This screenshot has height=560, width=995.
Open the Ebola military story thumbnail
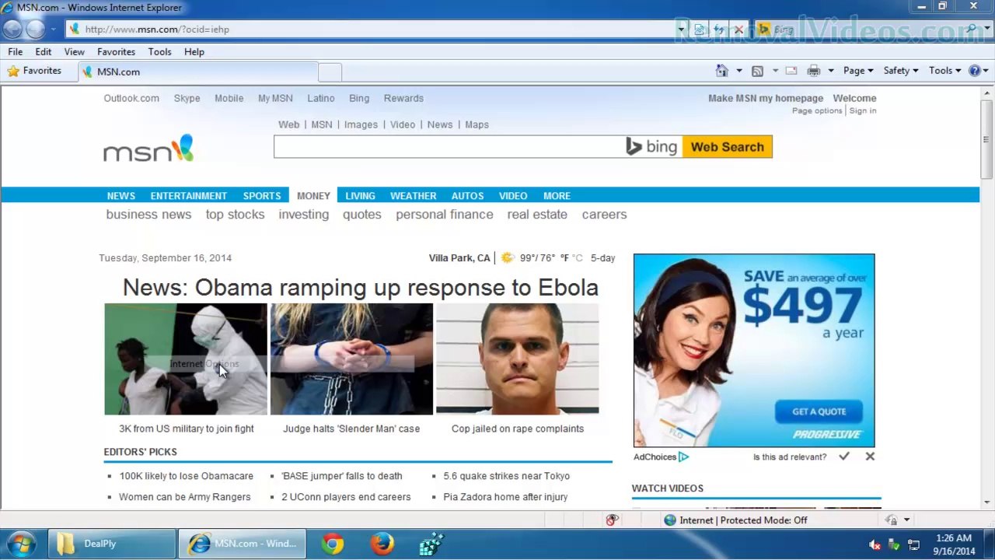click(x=186, y=359)
